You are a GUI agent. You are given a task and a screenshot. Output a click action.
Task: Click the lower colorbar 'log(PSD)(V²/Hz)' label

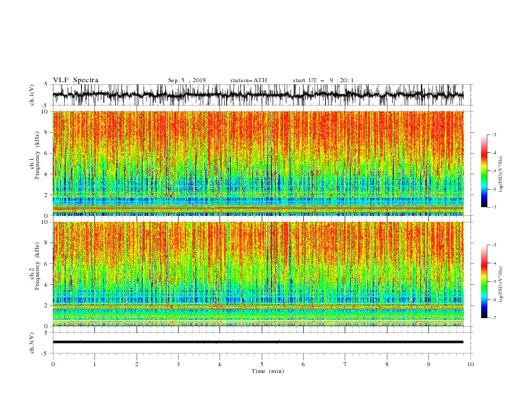coord(501,284)
